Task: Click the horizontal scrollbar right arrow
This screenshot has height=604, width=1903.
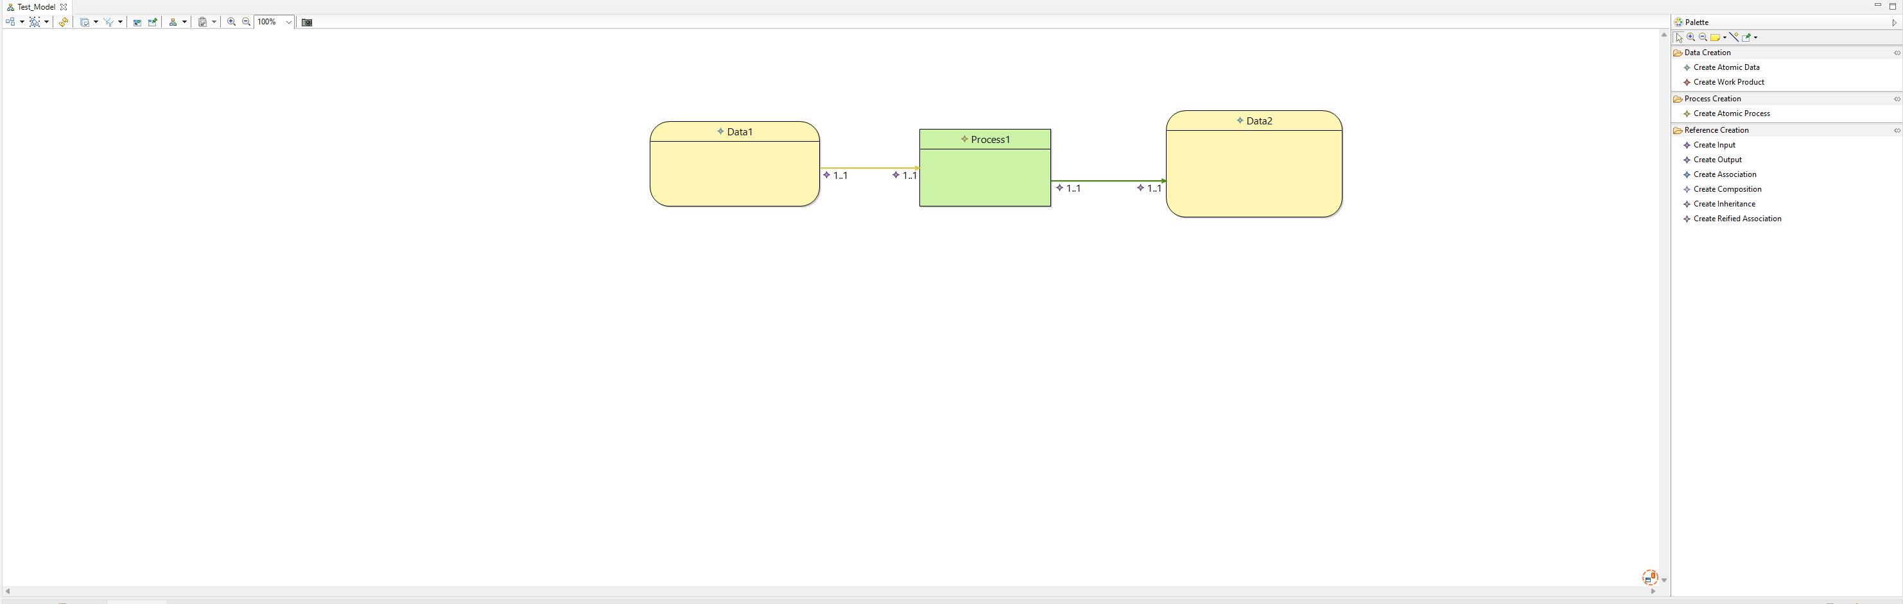Action: tap(1653, 591)
